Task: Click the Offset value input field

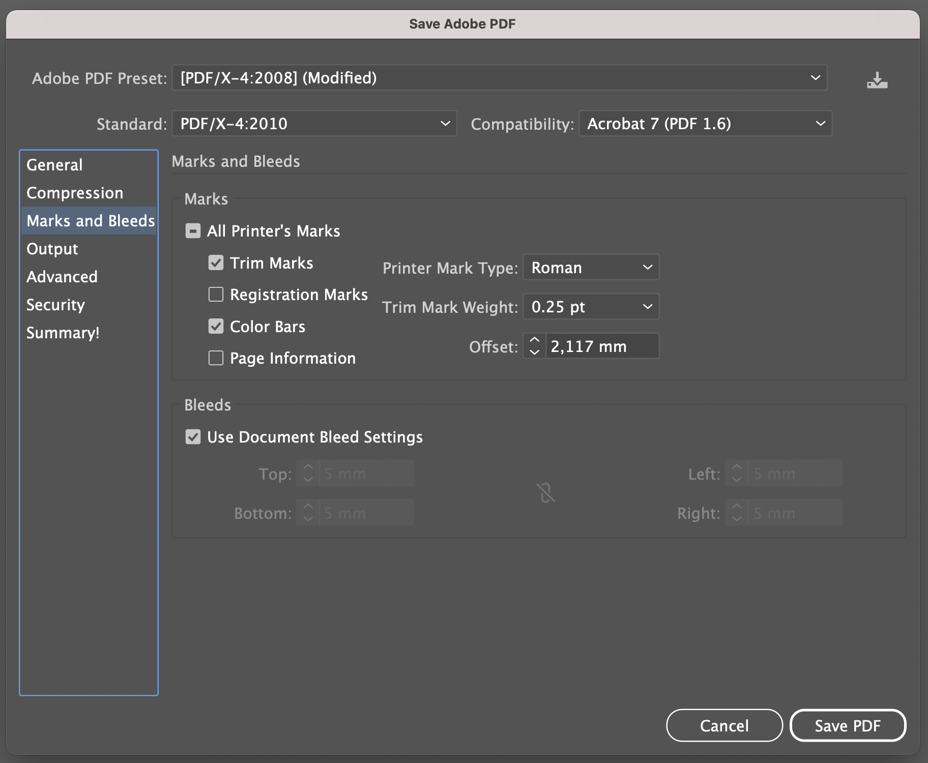Action: click(x=601, y=346)
